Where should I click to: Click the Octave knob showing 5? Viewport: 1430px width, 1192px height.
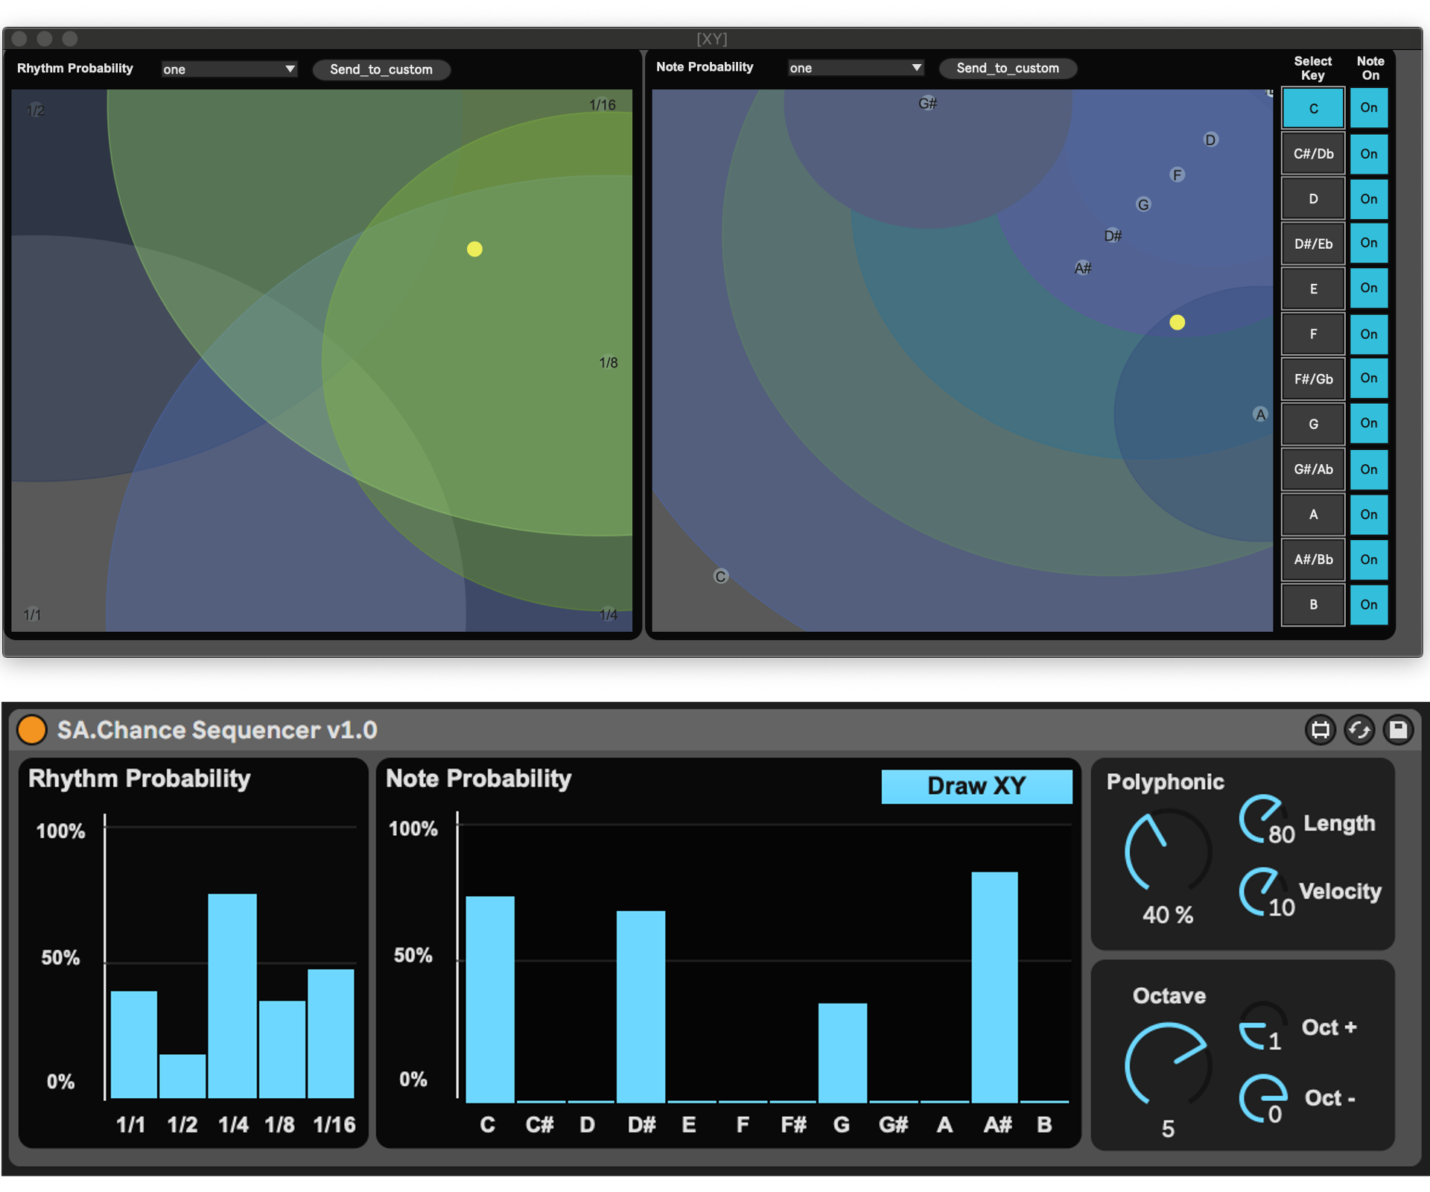[1167, 1065]
